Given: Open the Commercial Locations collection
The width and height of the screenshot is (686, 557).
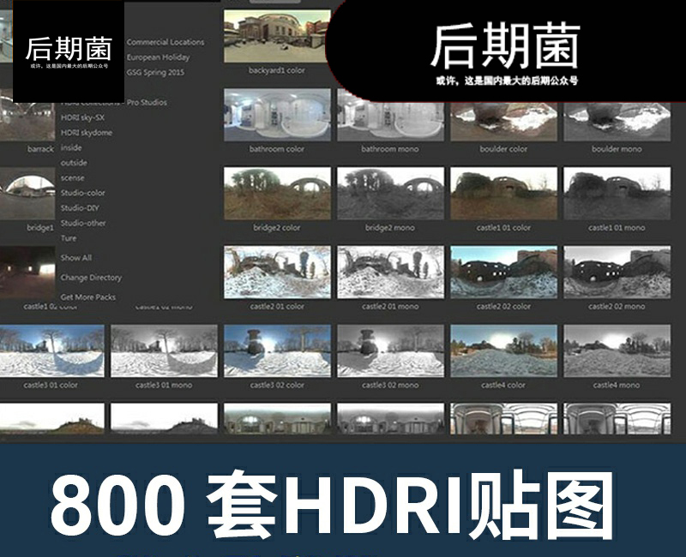Looking at the screenshot, I should [165, 42].
